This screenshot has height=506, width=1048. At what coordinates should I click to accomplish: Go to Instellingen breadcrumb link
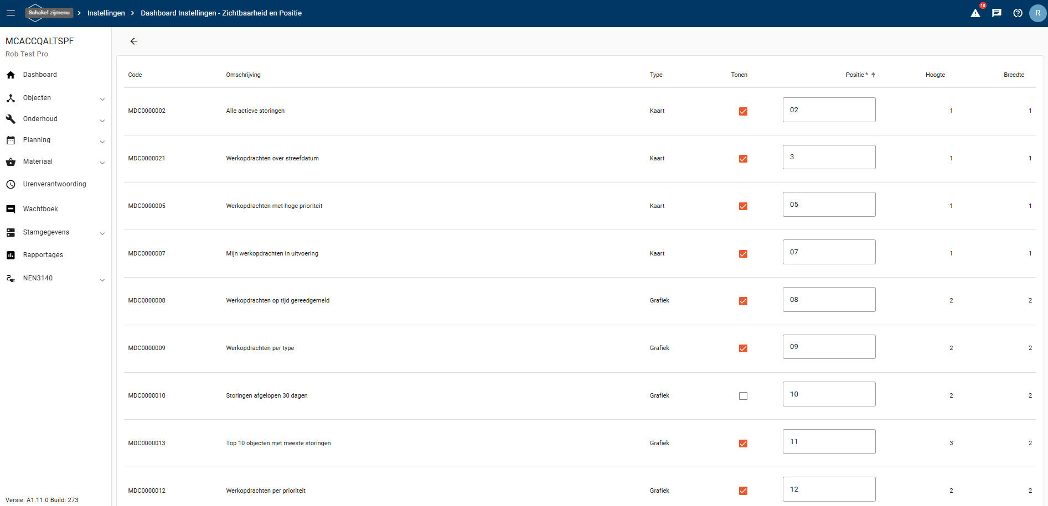tap(106, 13)
